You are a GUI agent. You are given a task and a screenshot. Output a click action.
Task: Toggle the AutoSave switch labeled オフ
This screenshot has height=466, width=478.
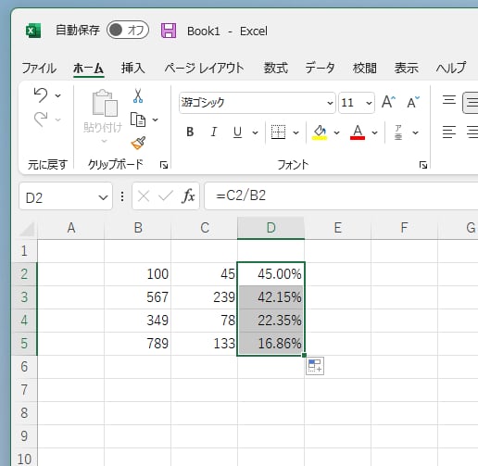click(x=128, y=31)
